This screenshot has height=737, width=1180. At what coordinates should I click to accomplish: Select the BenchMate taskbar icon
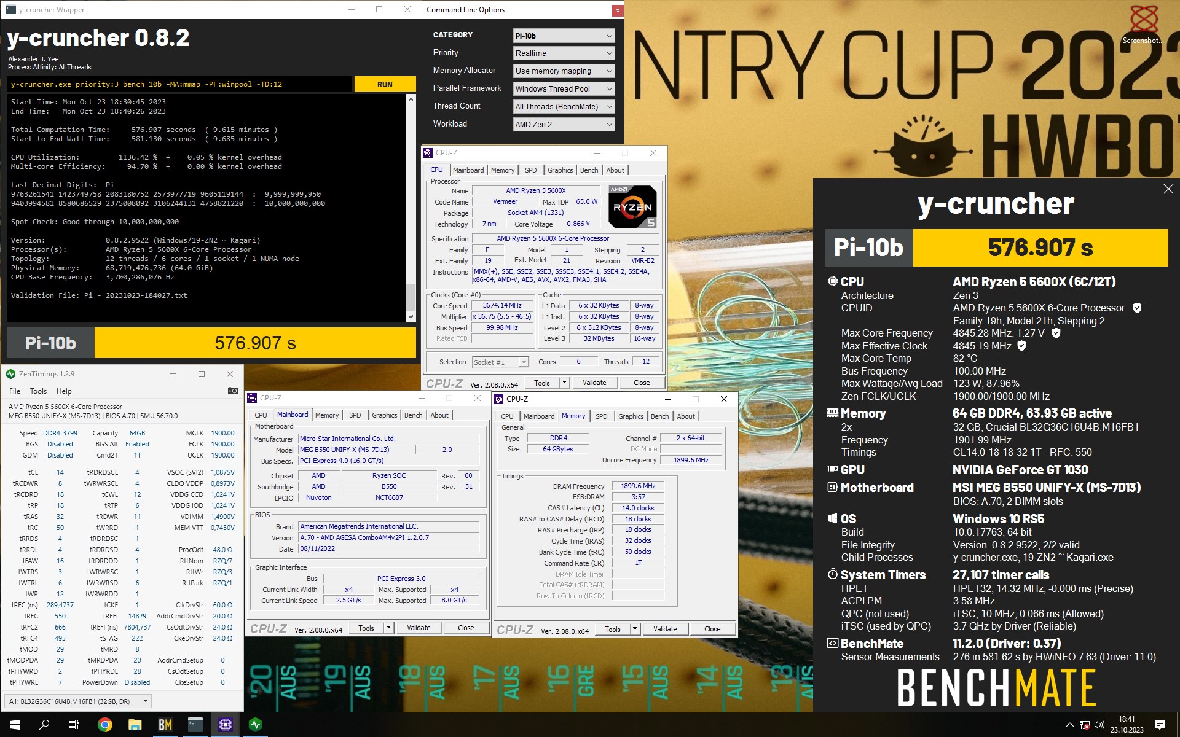(165, 725)
